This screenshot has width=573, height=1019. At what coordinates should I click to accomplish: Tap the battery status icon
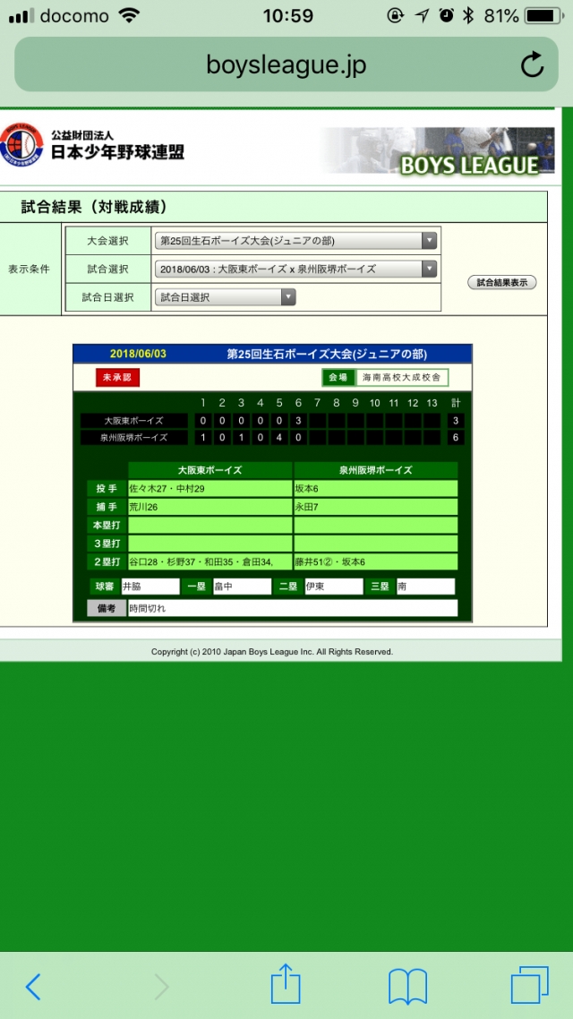(543, 16)
